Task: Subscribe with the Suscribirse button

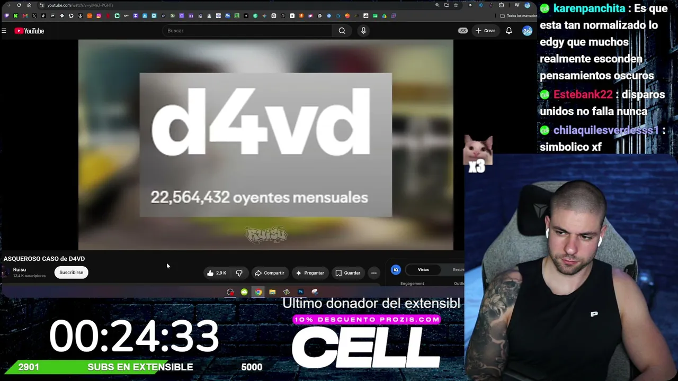Action: tap(71, 273)
